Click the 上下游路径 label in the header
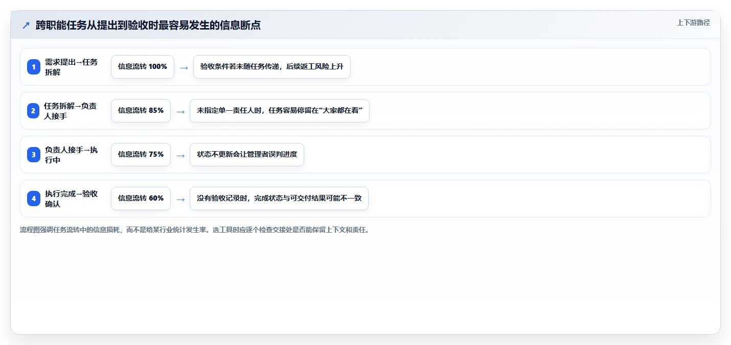 click(x=693, y=22)
